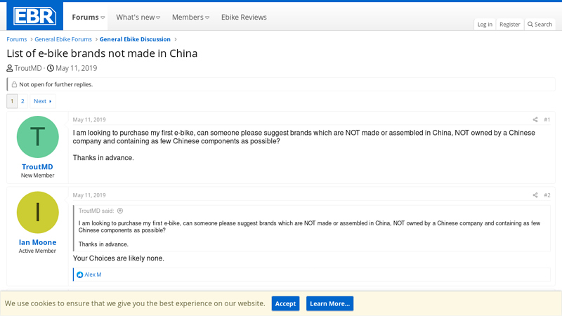Open Ebike Reviews from navigation
Image resolution: width=562 pixels, height=316 pixels.
point(244,18)
